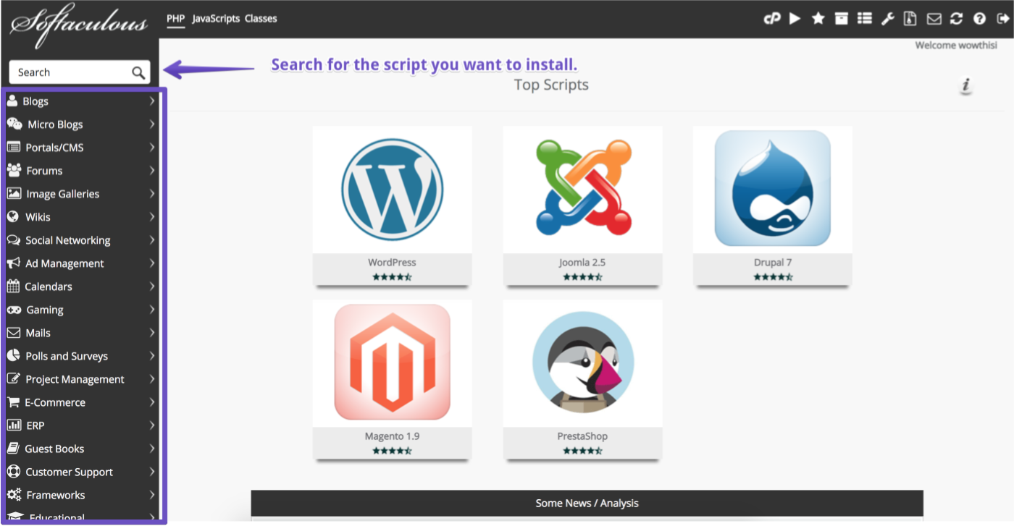Viewport: 1014px width, 526px height.
Task: Click the zip file backups icon
Action: pos(910,19)
